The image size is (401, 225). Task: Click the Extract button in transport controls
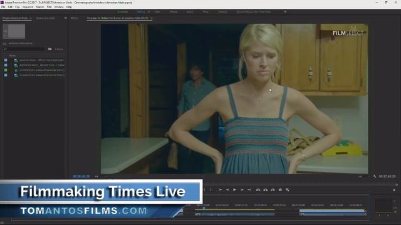click(266, 190)
